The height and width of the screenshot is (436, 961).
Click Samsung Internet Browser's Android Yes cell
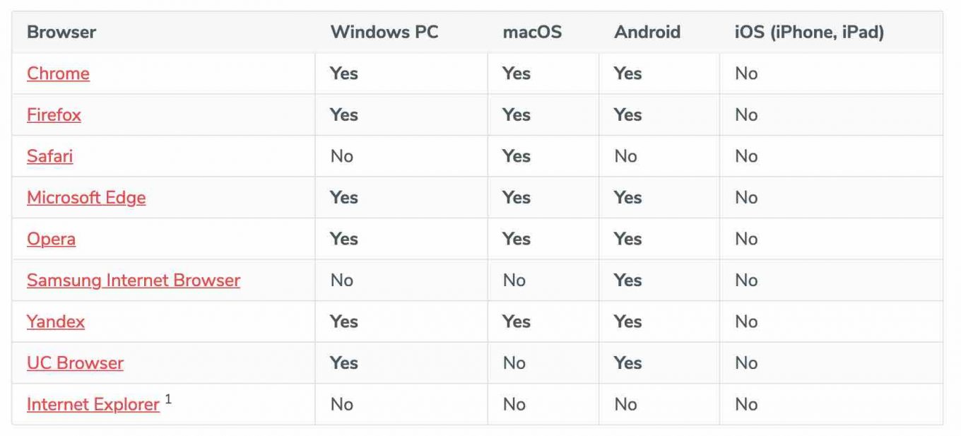(x=627, y=280)
